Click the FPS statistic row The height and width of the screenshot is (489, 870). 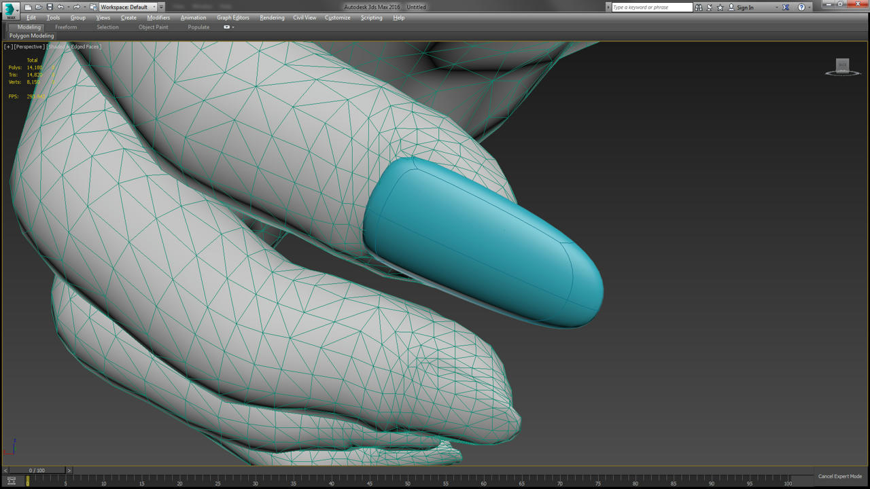point(27,96)
